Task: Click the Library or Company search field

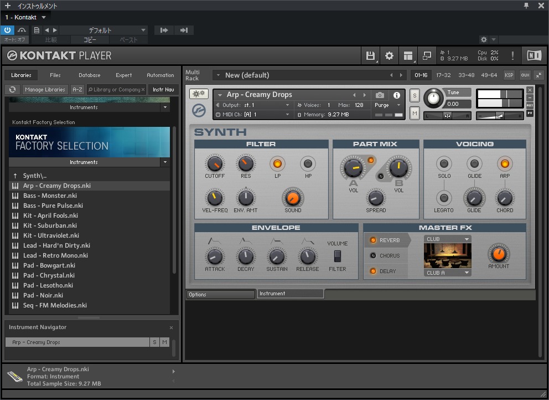Action: click(x=117, y=89)
